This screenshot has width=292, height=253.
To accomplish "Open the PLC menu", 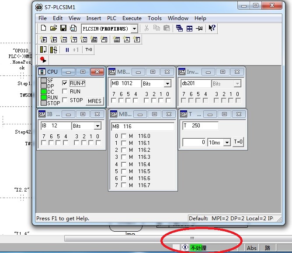I will coord(111,18).
